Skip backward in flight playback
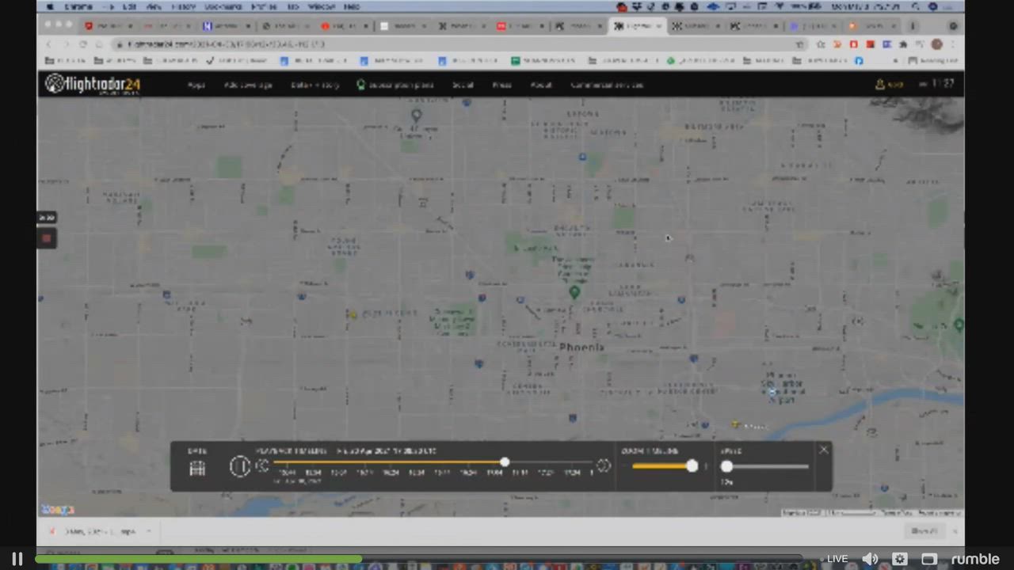Image resolution: width=1014 pixels, height=570 pixels. pyautogui.click(x=263, y=465)
